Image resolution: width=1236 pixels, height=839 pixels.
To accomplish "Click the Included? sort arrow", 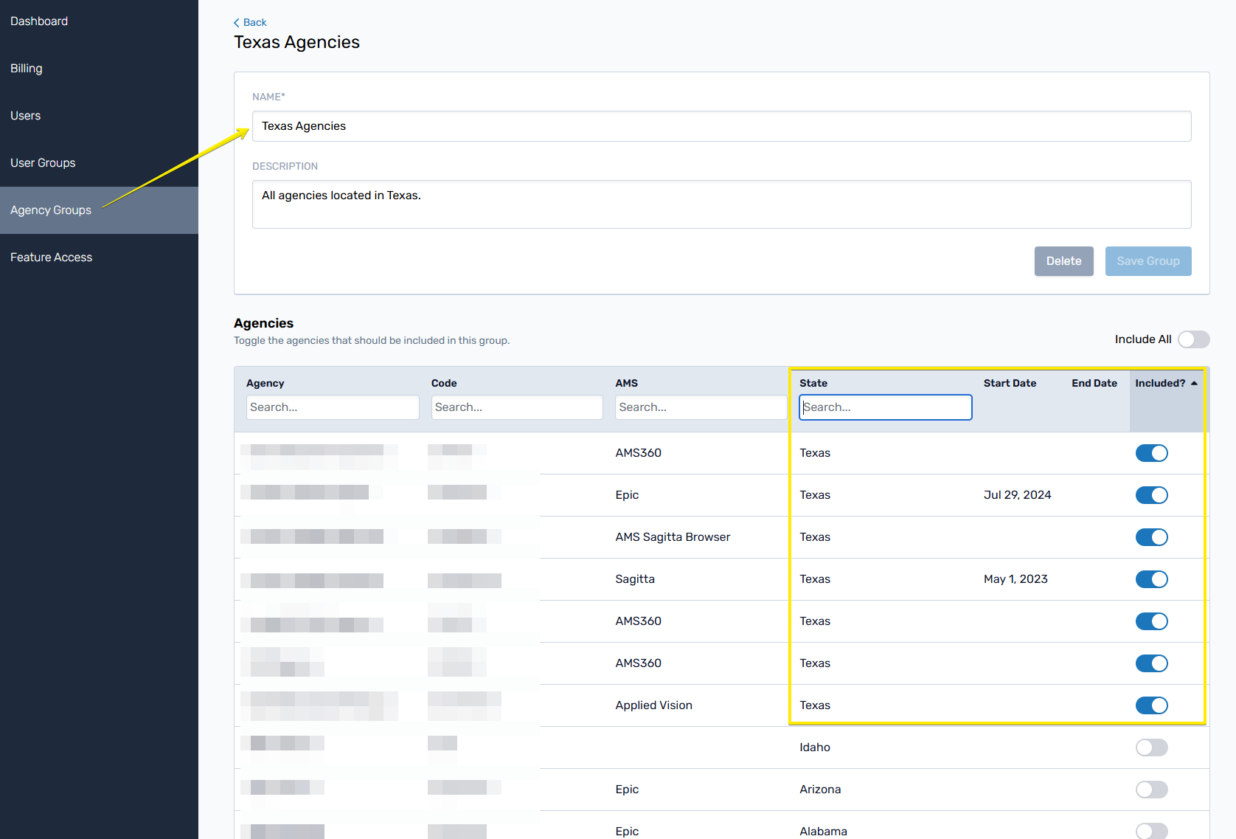I will (1194, 383).
